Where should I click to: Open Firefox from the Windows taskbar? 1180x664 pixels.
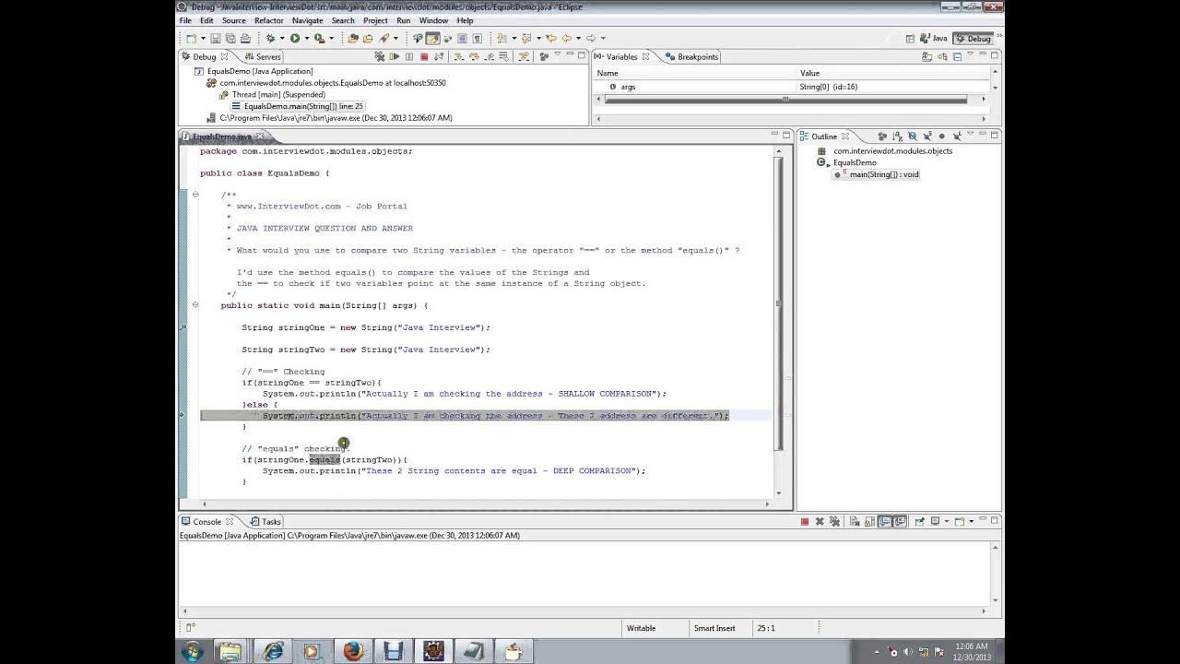pyautogui.click(x=353, y=652)
